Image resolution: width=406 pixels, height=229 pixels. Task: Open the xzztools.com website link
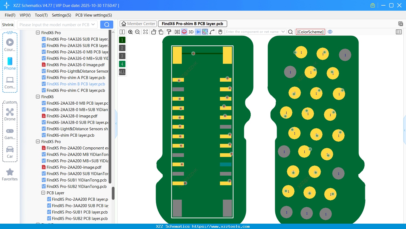coord(221,226)
